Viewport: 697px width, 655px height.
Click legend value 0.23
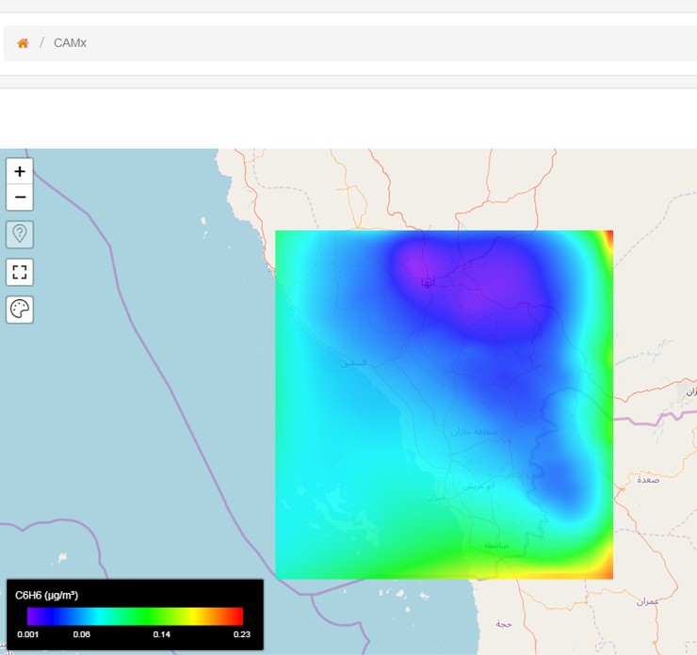[x=242, y=634]
